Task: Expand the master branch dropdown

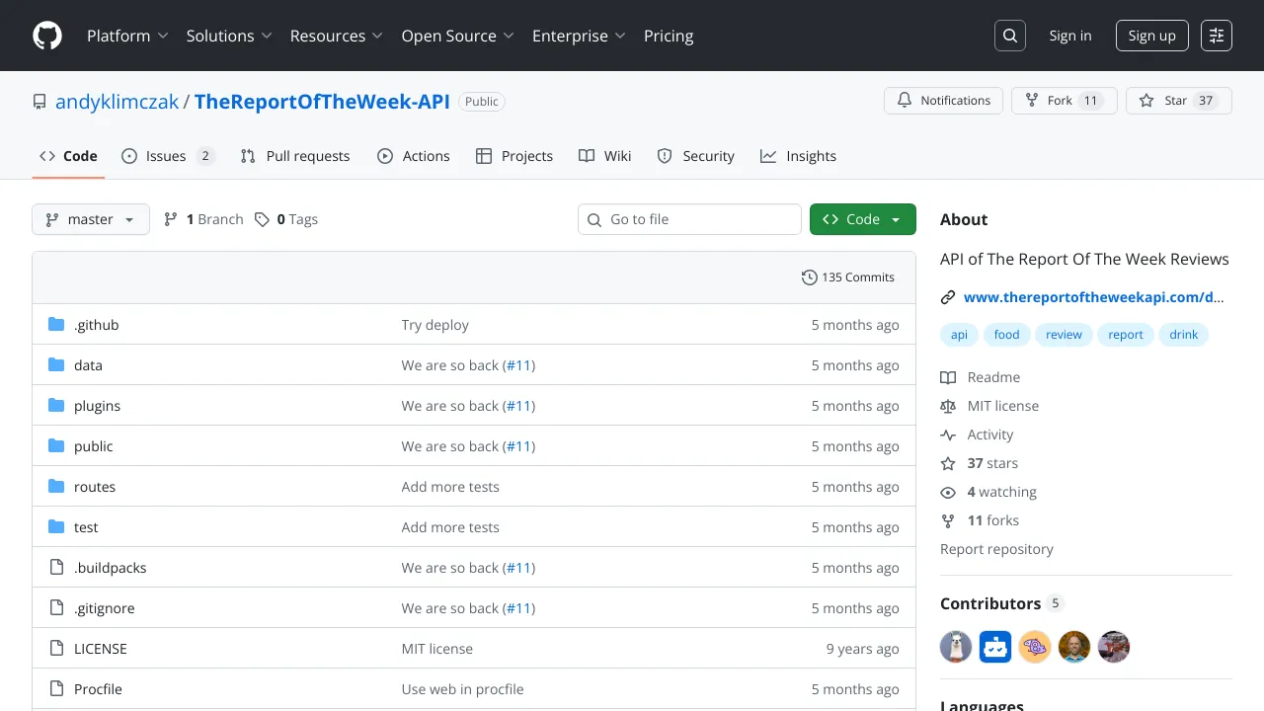Action: point(91,219)
